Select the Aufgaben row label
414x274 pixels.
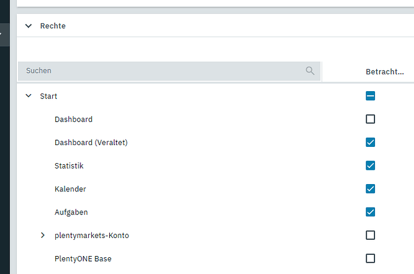coord(71,212)
